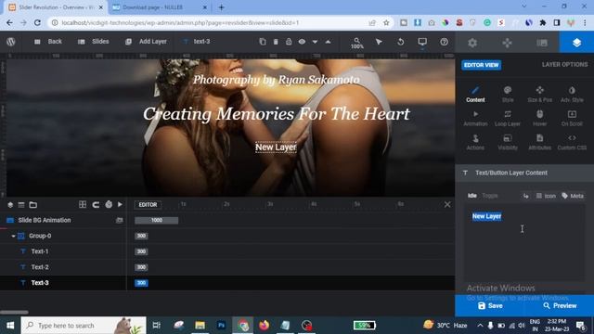This screenshot has width=594, height=334.
Task: Open the Content layer settings
Action: pyautogui.click(x=475, y=95)
